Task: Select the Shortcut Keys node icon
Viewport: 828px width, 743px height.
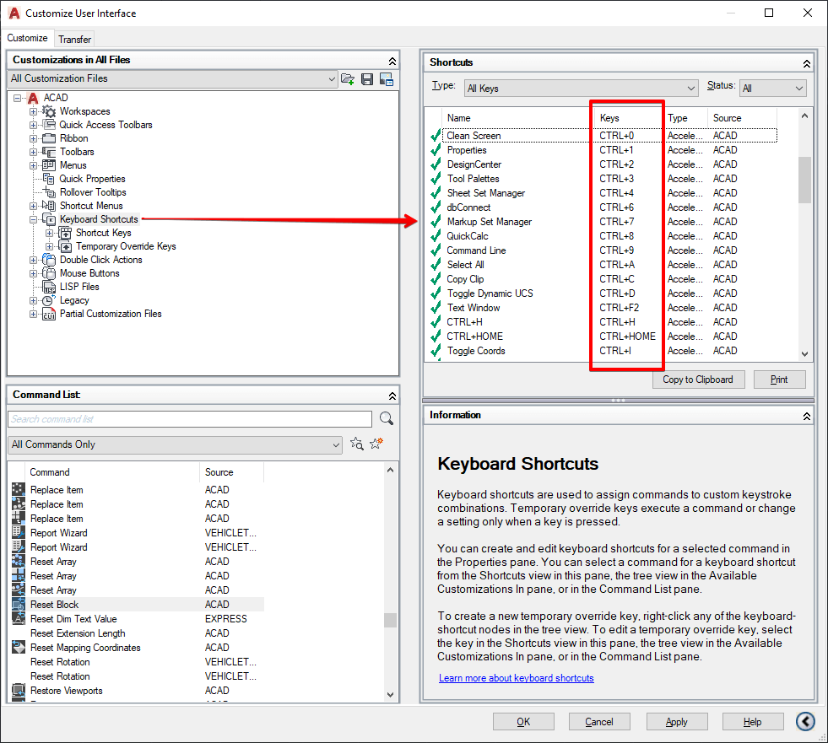Action: pos(65,233)
